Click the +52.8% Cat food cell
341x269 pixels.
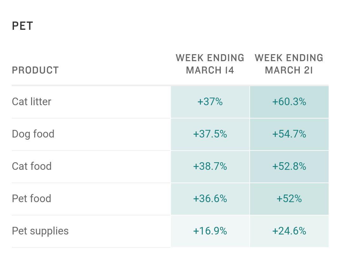(x=289, y=166)
